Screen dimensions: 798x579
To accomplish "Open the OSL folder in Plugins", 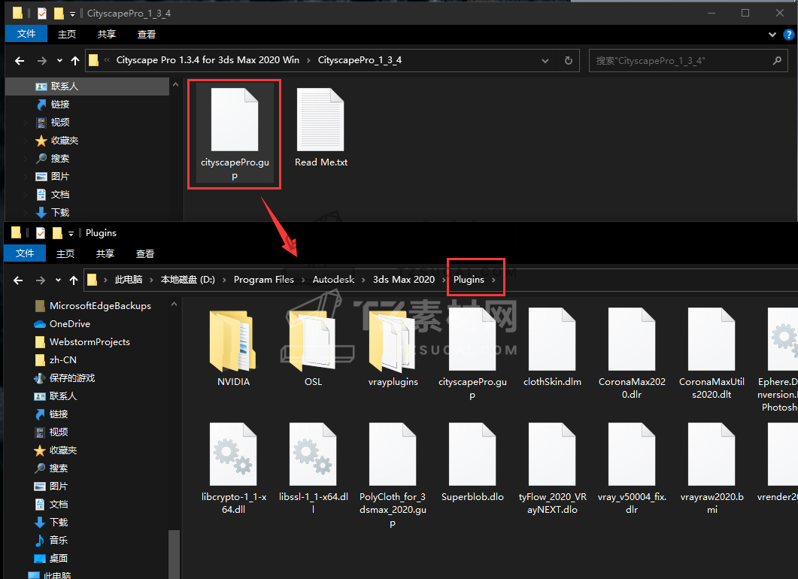I will click(x=313, y=348).
